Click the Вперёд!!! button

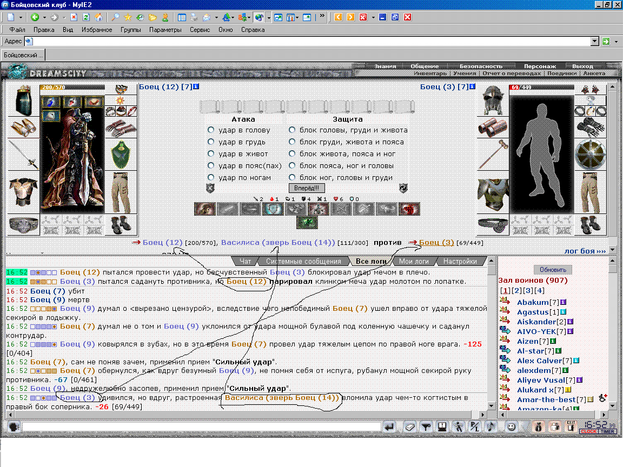pyautogui.click(x=307, y=188)
